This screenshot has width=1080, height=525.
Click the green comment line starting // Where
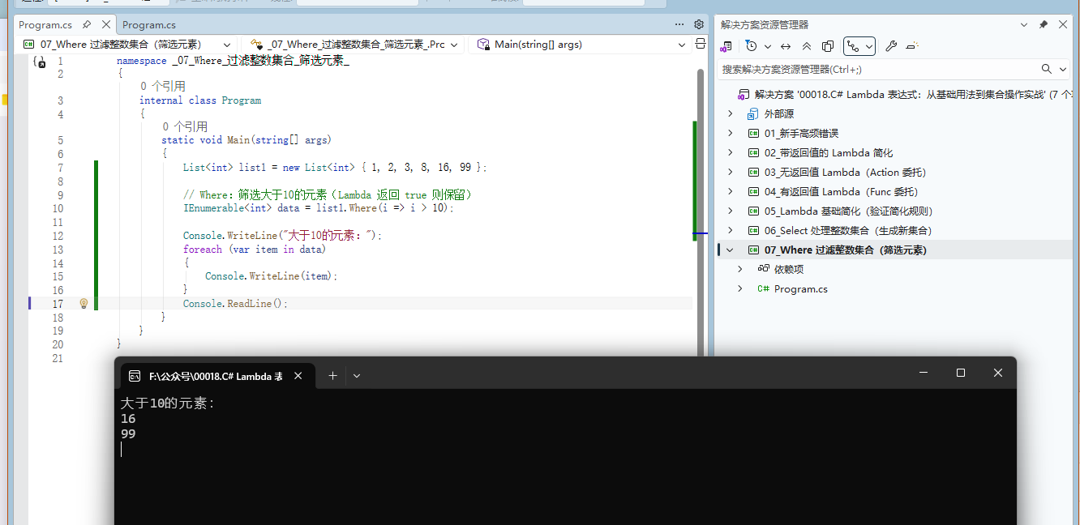click(328, 195)
